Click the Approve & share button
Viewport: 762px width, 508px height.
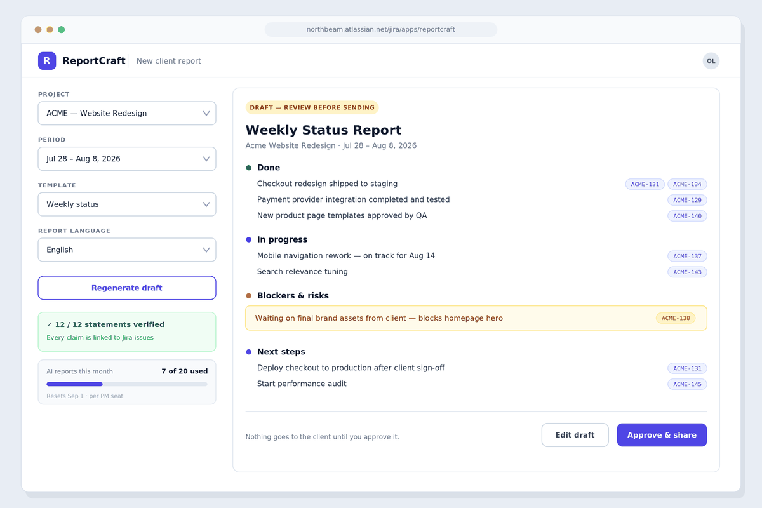(662, 435)
